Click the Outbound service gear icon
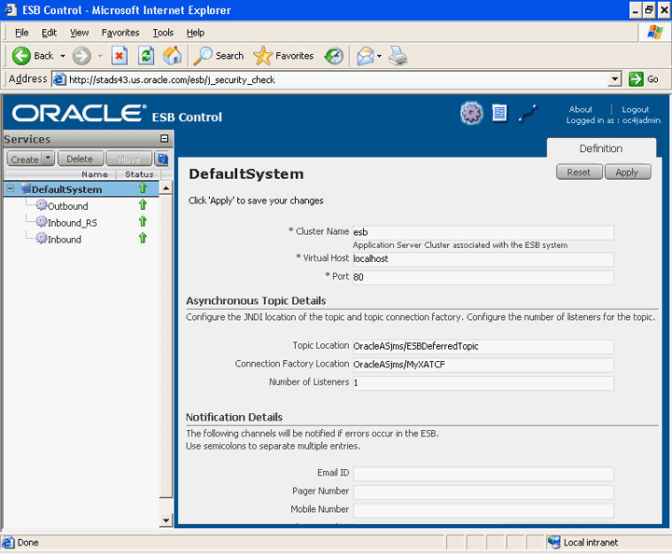672x554 pixels. click(41, 205)
